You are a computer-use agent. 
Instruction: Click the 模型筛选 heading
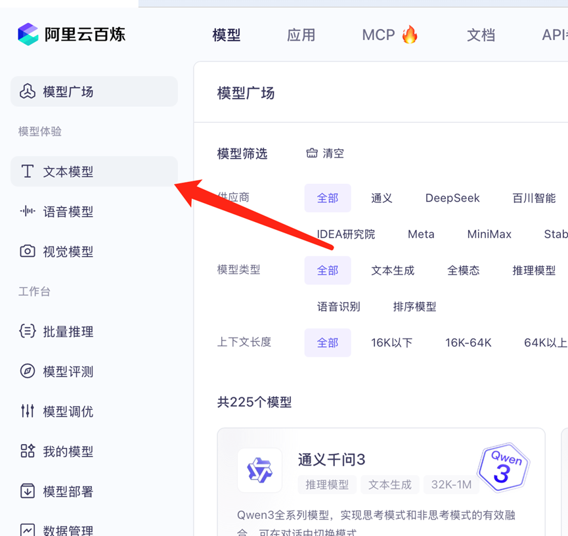tap(242, 154)
